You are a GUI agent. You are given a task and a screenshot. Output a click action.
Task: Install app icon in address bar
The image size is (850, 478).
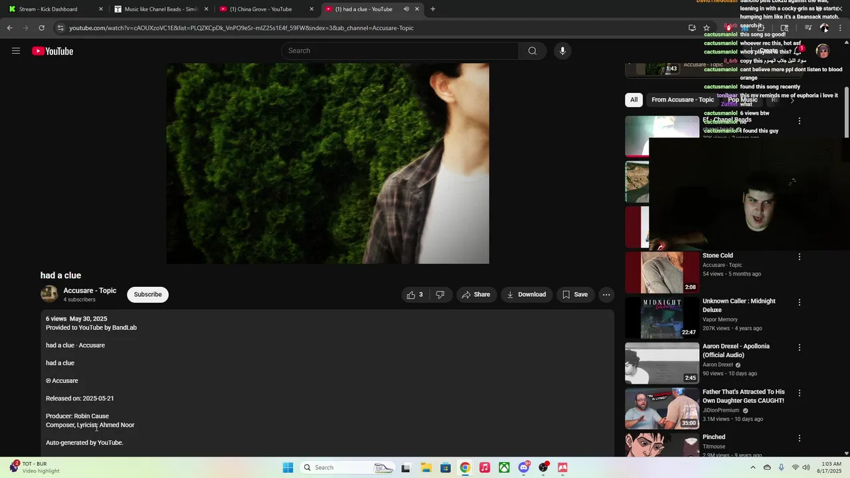pos(692,28)
